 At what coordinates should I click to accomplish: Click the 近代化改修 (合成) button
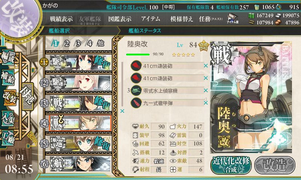(x=231, y=165)
